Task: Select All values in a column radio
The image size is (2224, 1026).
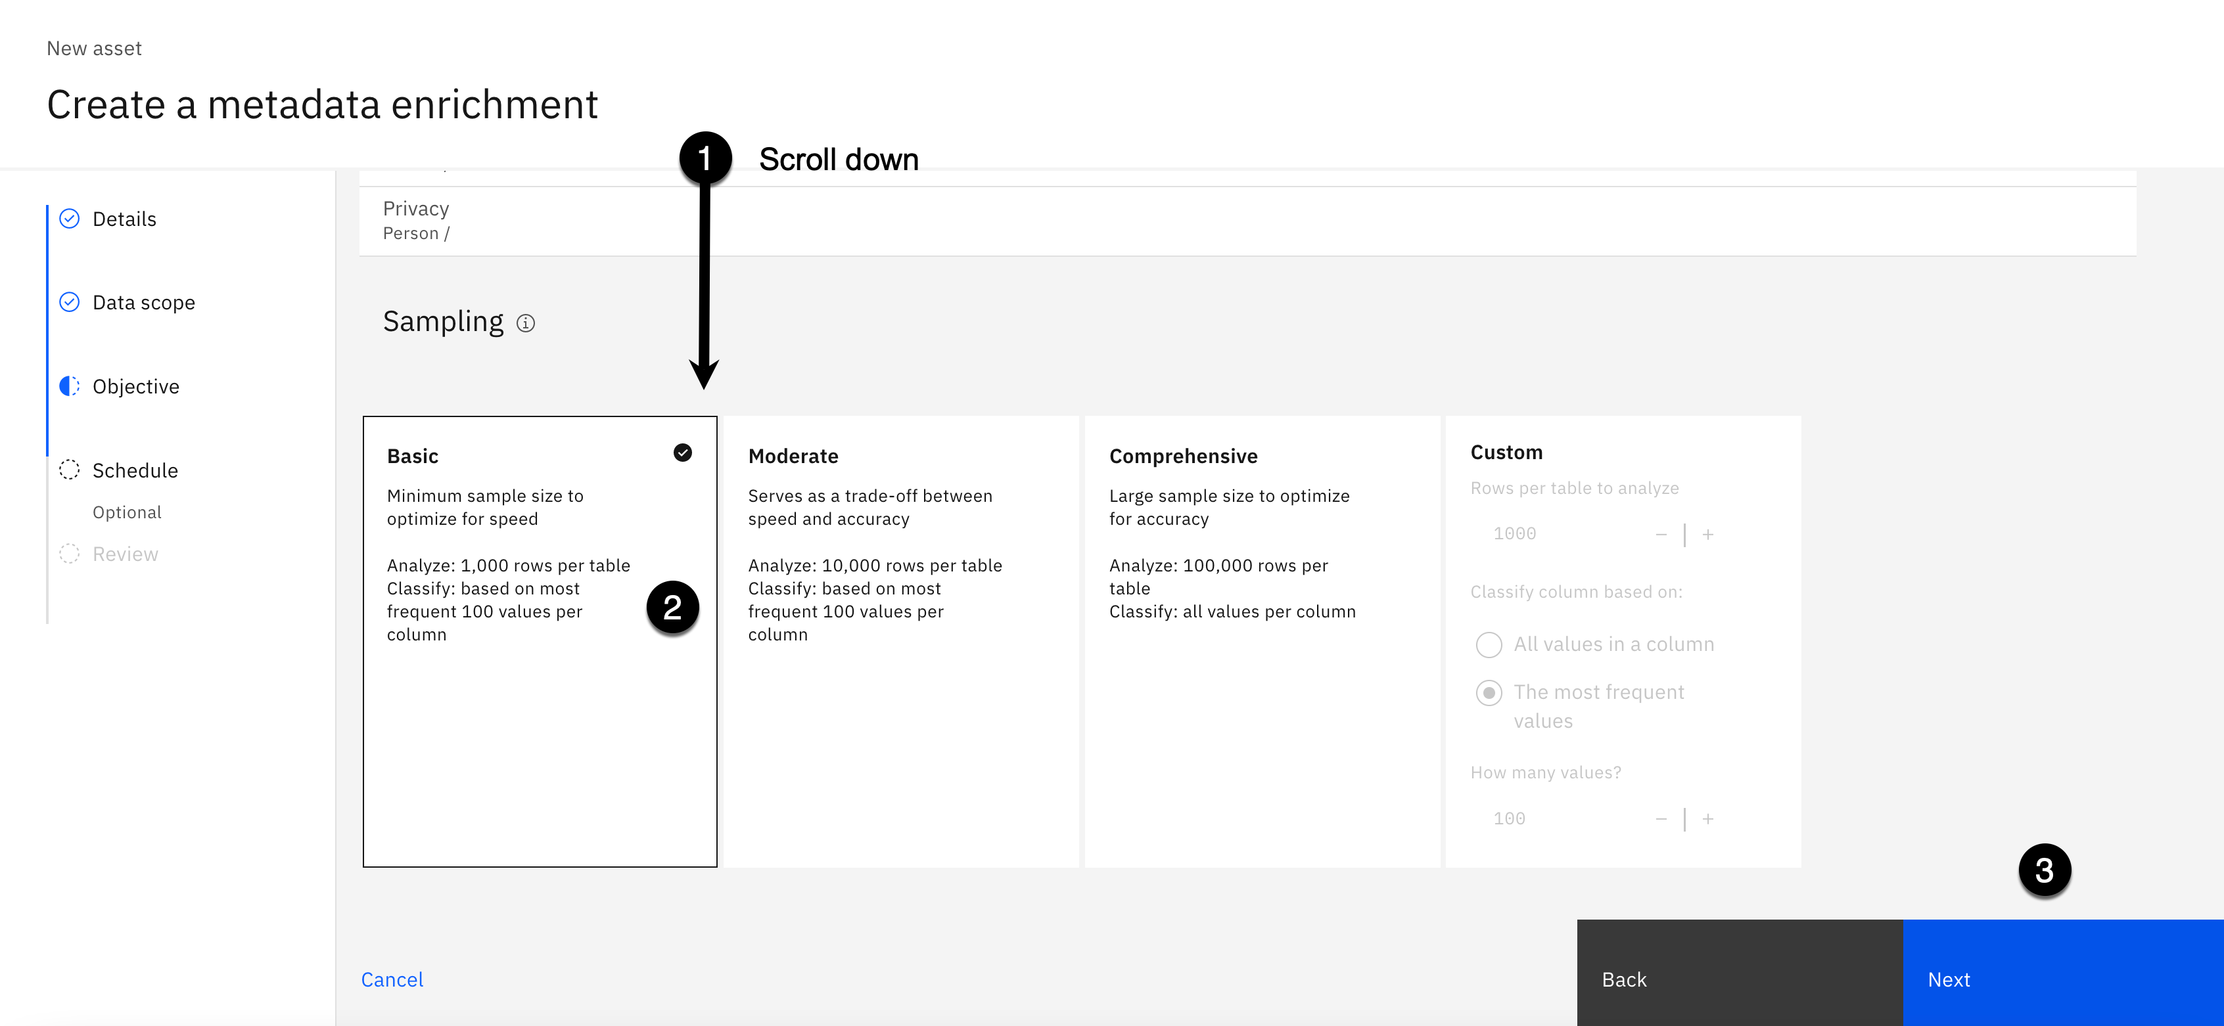Action: pos(1489,644)
